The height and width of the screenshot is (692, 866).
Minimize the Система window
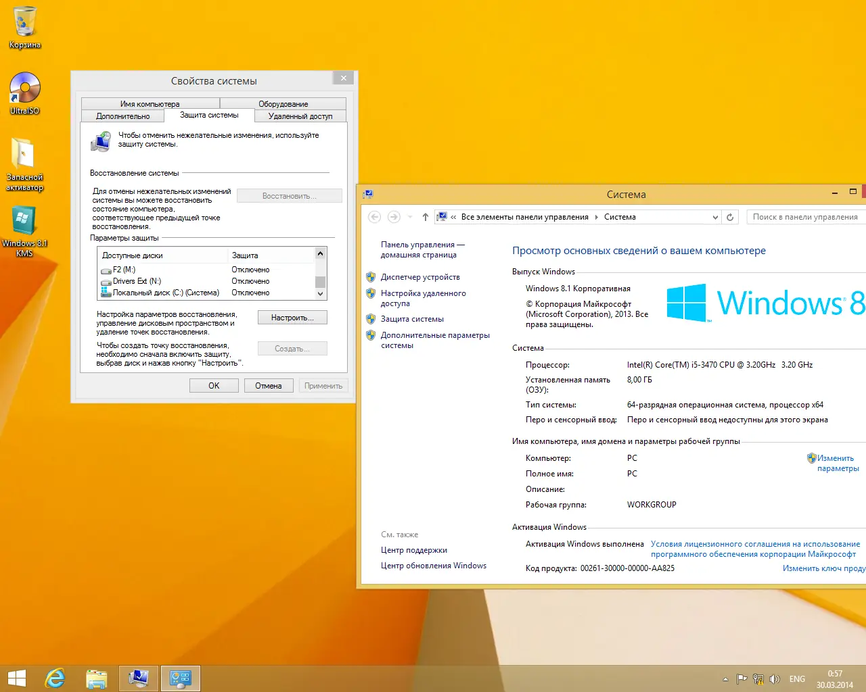pos(835,193)
